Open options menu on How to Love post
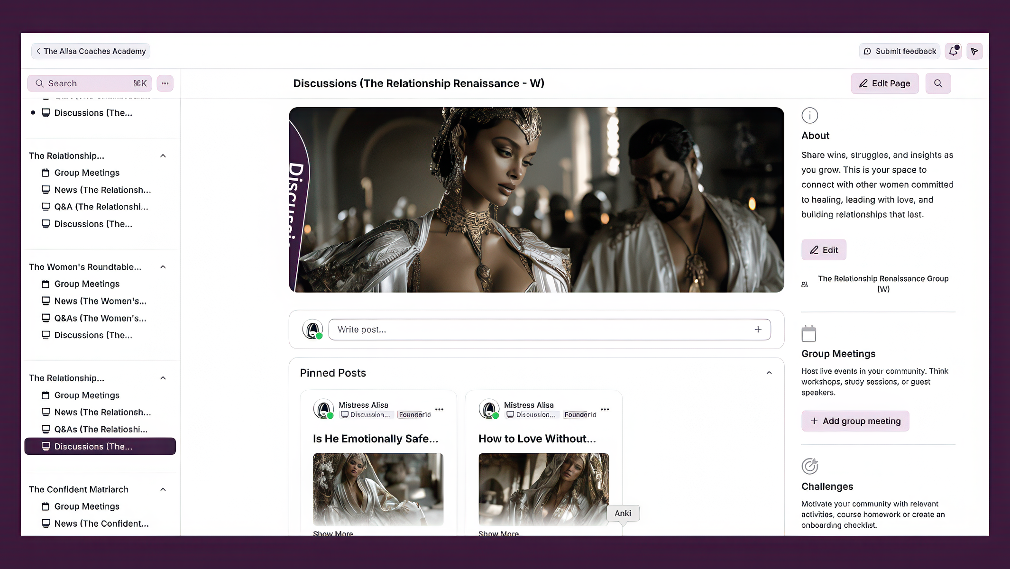The height and width of the screenshot is (569, 1010). [x=605, y=409]
